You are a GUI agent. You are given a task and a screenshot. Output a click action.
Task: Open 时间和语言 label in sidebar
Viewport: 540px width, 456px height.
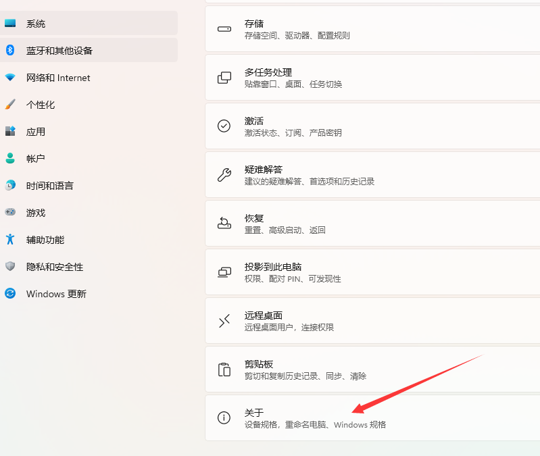tap(50, 186)
